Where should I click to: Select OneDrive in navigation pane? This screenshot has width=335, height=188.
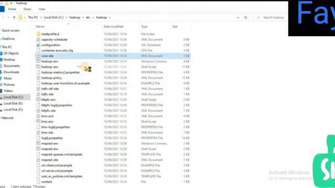tap(8, 39)
